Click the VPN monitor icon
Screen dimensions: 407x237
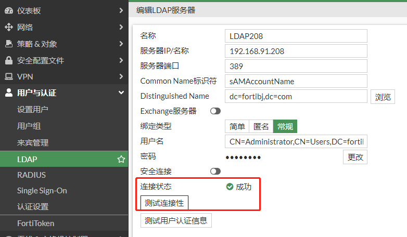(8, 77)
